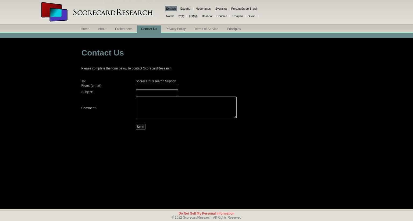This screenshot has height=221, width=413.
Task: Switch language to Italiano
Action: click(x=207, y=16)
